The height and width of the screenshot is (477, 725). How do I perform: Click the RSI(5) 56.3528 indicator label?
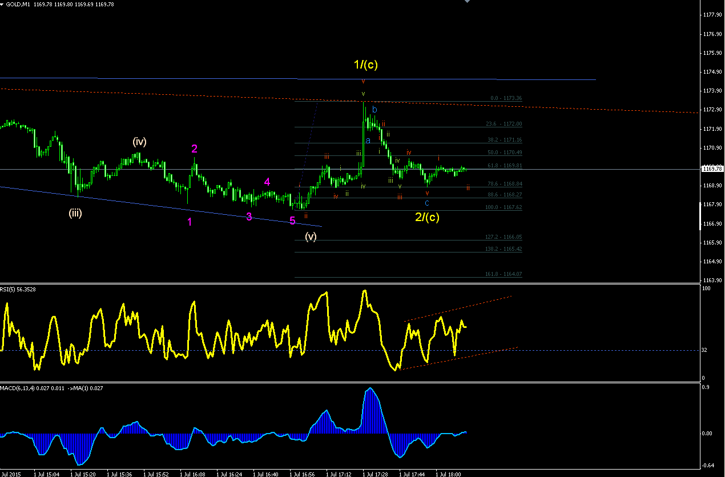pos(18,290)
